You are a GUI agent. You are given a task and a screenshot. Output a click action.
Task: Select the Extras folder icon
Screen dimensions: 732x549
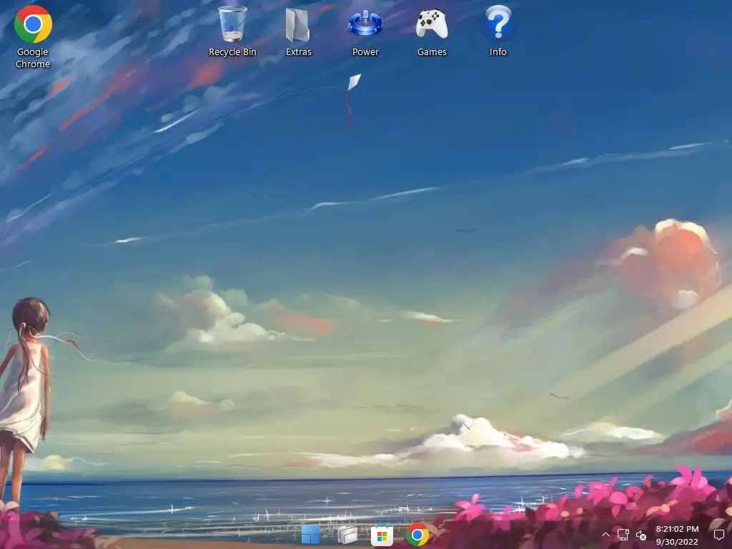pyautogui.click(x=298, y=31)
